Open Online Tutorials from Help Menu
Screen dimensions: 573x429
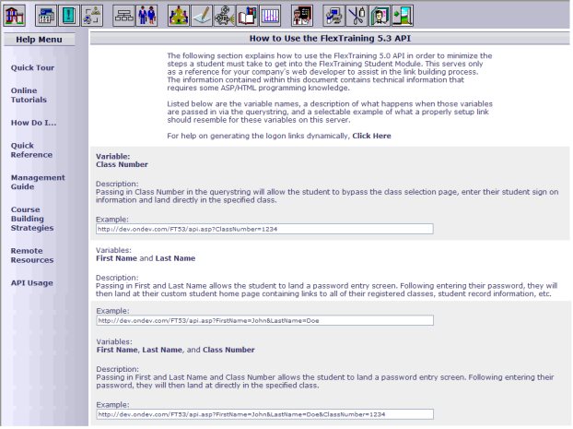[x=29, y=95]
